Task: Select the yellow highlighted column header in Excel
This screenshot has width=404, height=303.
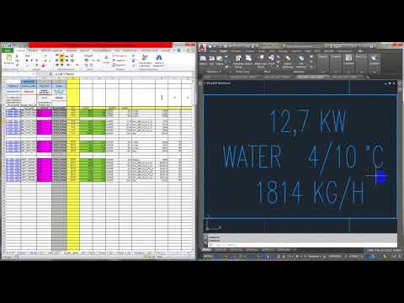Action: point(73,79)
